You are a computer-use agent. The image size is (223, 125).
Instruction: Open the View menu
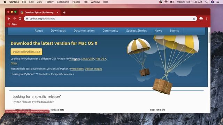point(39,2)
